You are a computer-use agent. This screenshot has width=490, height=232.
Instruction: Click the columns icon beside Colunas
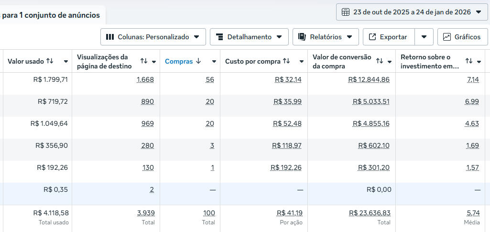click(x=110, y=37)
